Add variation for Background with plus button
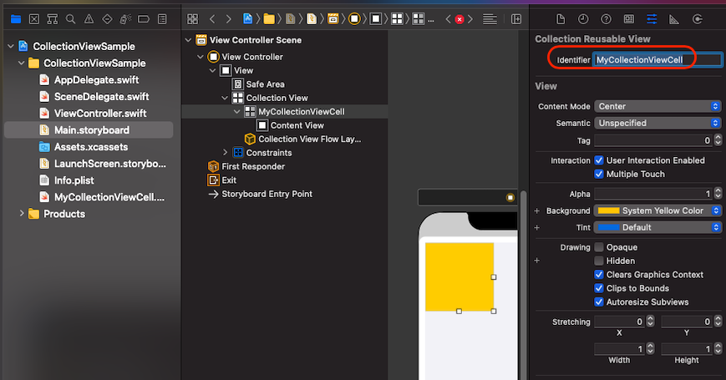The width and height of the screenshot is (726, 380). pyautogui.click(x=537, y=210)
